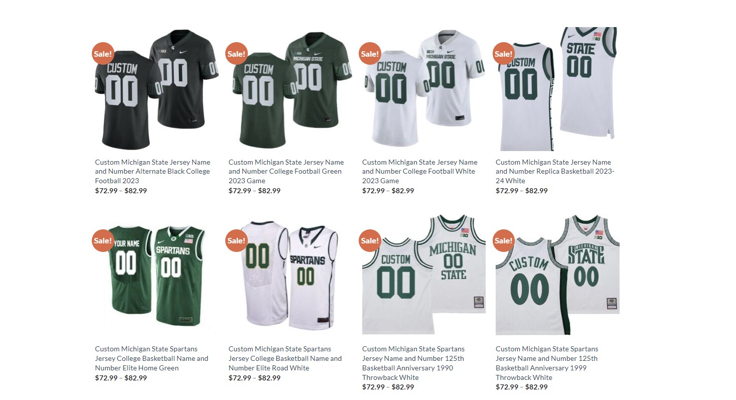Open the green College Football 2023 Game jersey image
This screenshot has width=736, height=400.
[290, 89]
